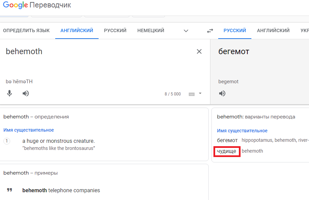This screenshot has height=200, width=309.
Task: Click the microphone voice input icon
Action: (x=9, y=93)
